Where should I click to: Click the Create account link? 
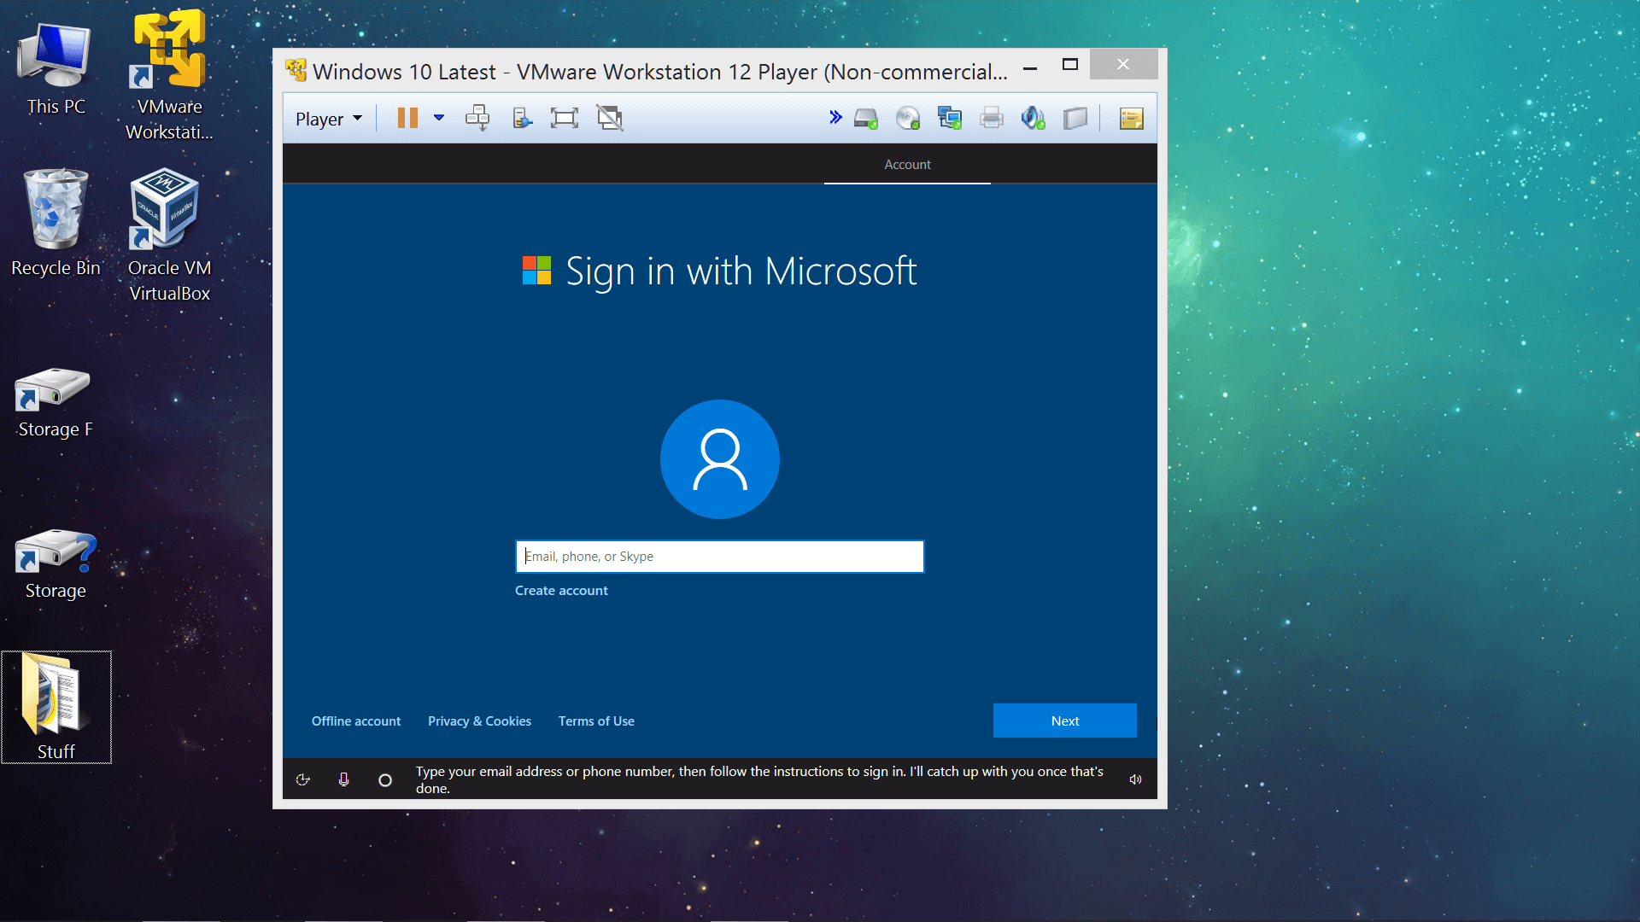(561, 590)
